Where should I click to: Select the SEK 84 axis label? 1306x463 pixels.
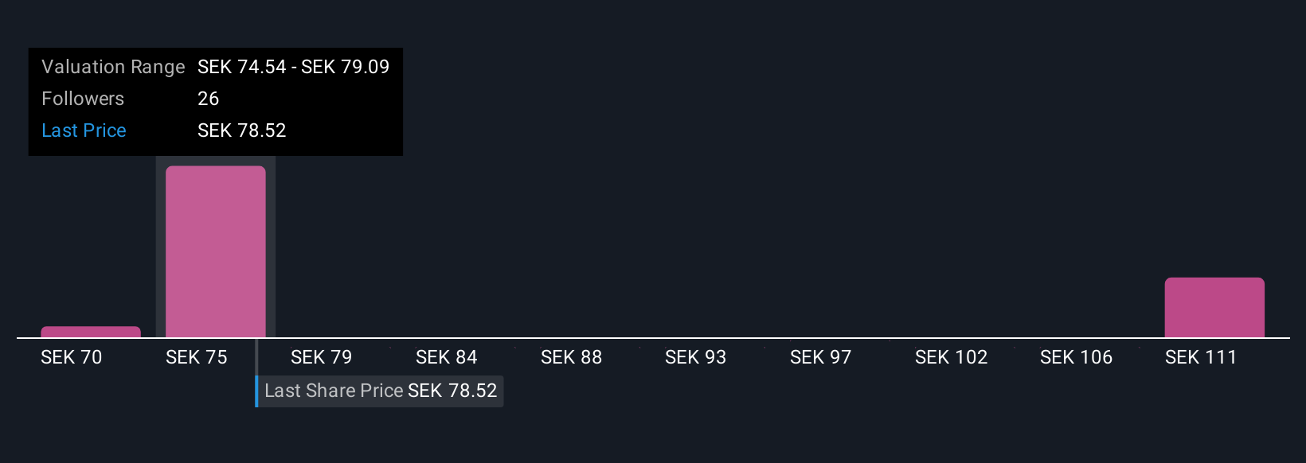tap(446, 357)
